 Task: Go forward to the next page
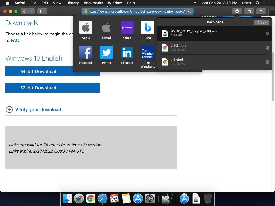(31, 11)
